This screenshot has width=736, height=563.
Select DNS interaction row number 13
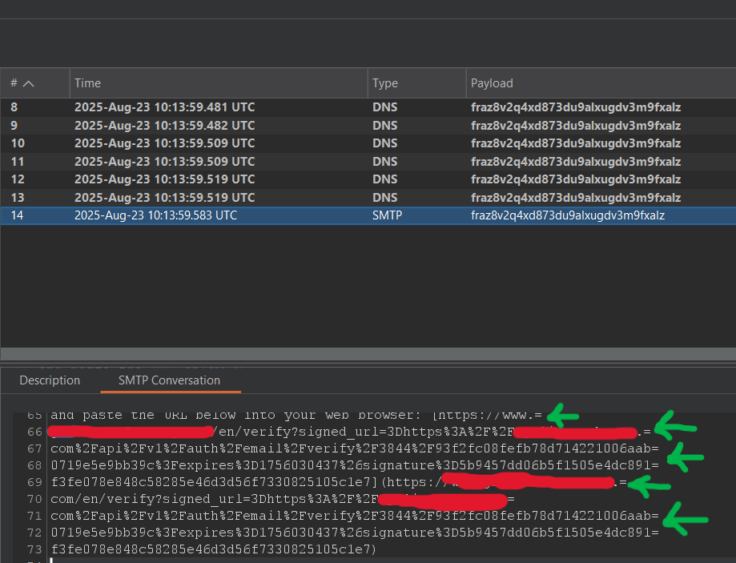(x=368, y=198)
